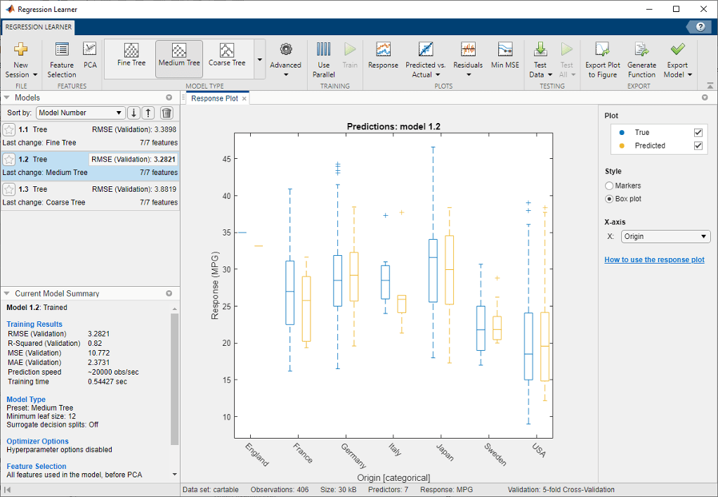Open Current Model Summary actions menu
The height and width of the screenshot is (497, 718).
169,294
